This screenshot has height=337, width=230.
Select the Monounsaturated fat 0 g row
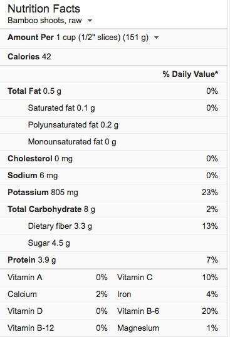[x=113, y=142]
